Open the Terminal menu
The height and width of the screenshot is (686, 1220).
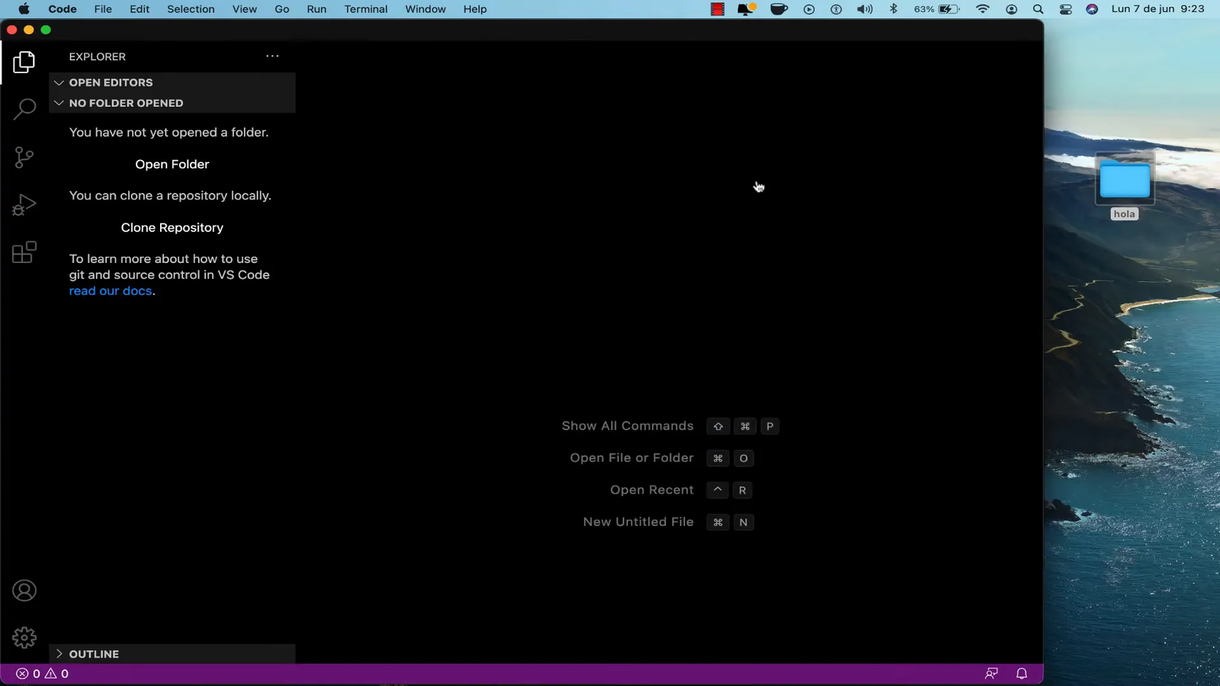tap(366, 9)
